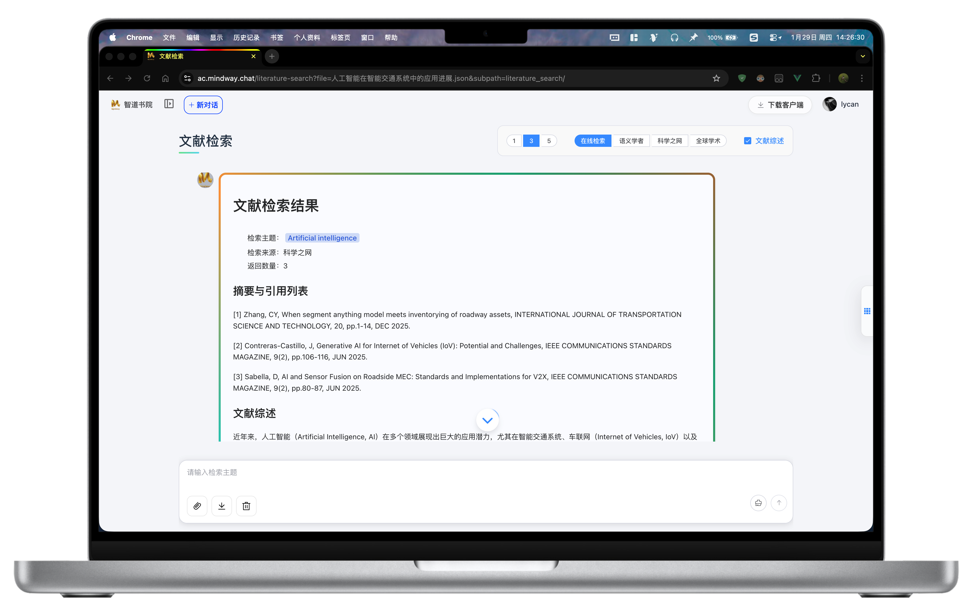Select 在线检索 source

point(593,141)
